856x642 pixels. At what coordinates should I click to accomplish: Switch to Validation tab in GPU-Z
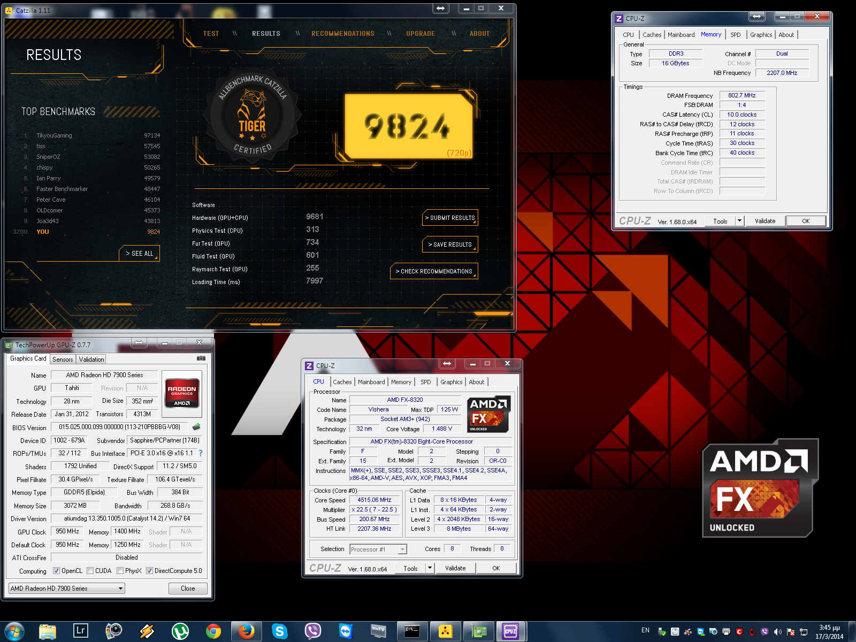point(91,360)
